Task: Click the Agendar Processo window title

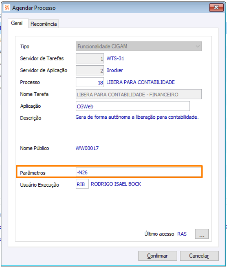Action: tap(34, 8)
